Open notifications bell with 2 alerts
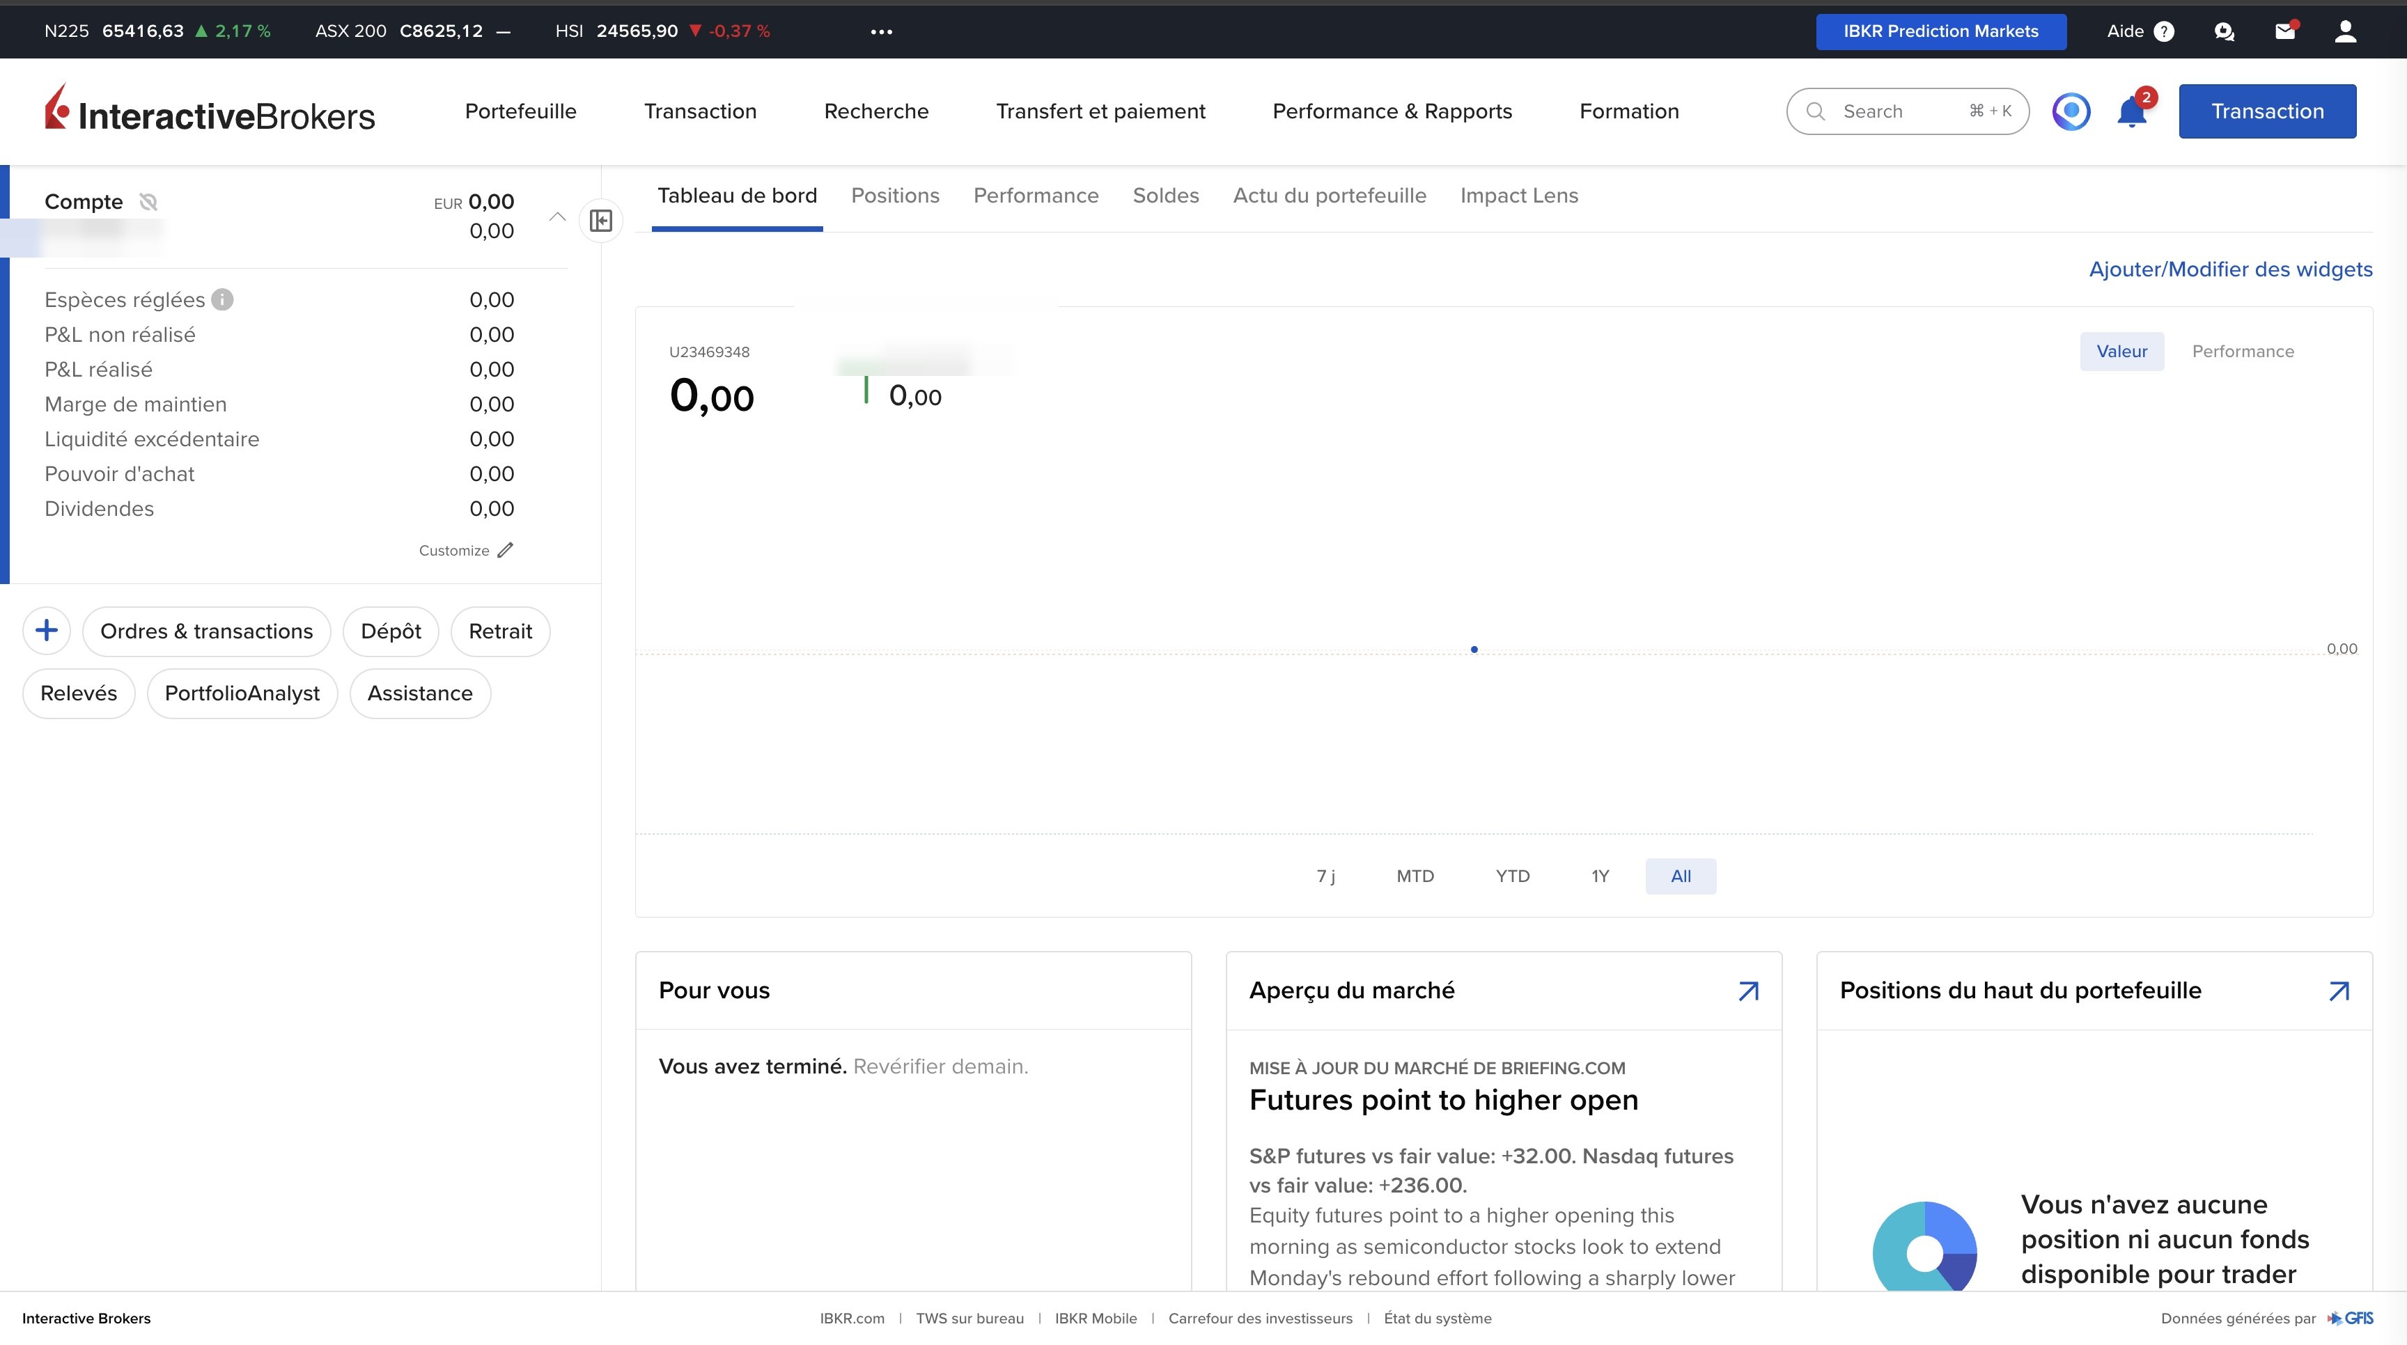This screenshot has height=1345, width=2407. pyautogui.click(x=2133, y=111)
